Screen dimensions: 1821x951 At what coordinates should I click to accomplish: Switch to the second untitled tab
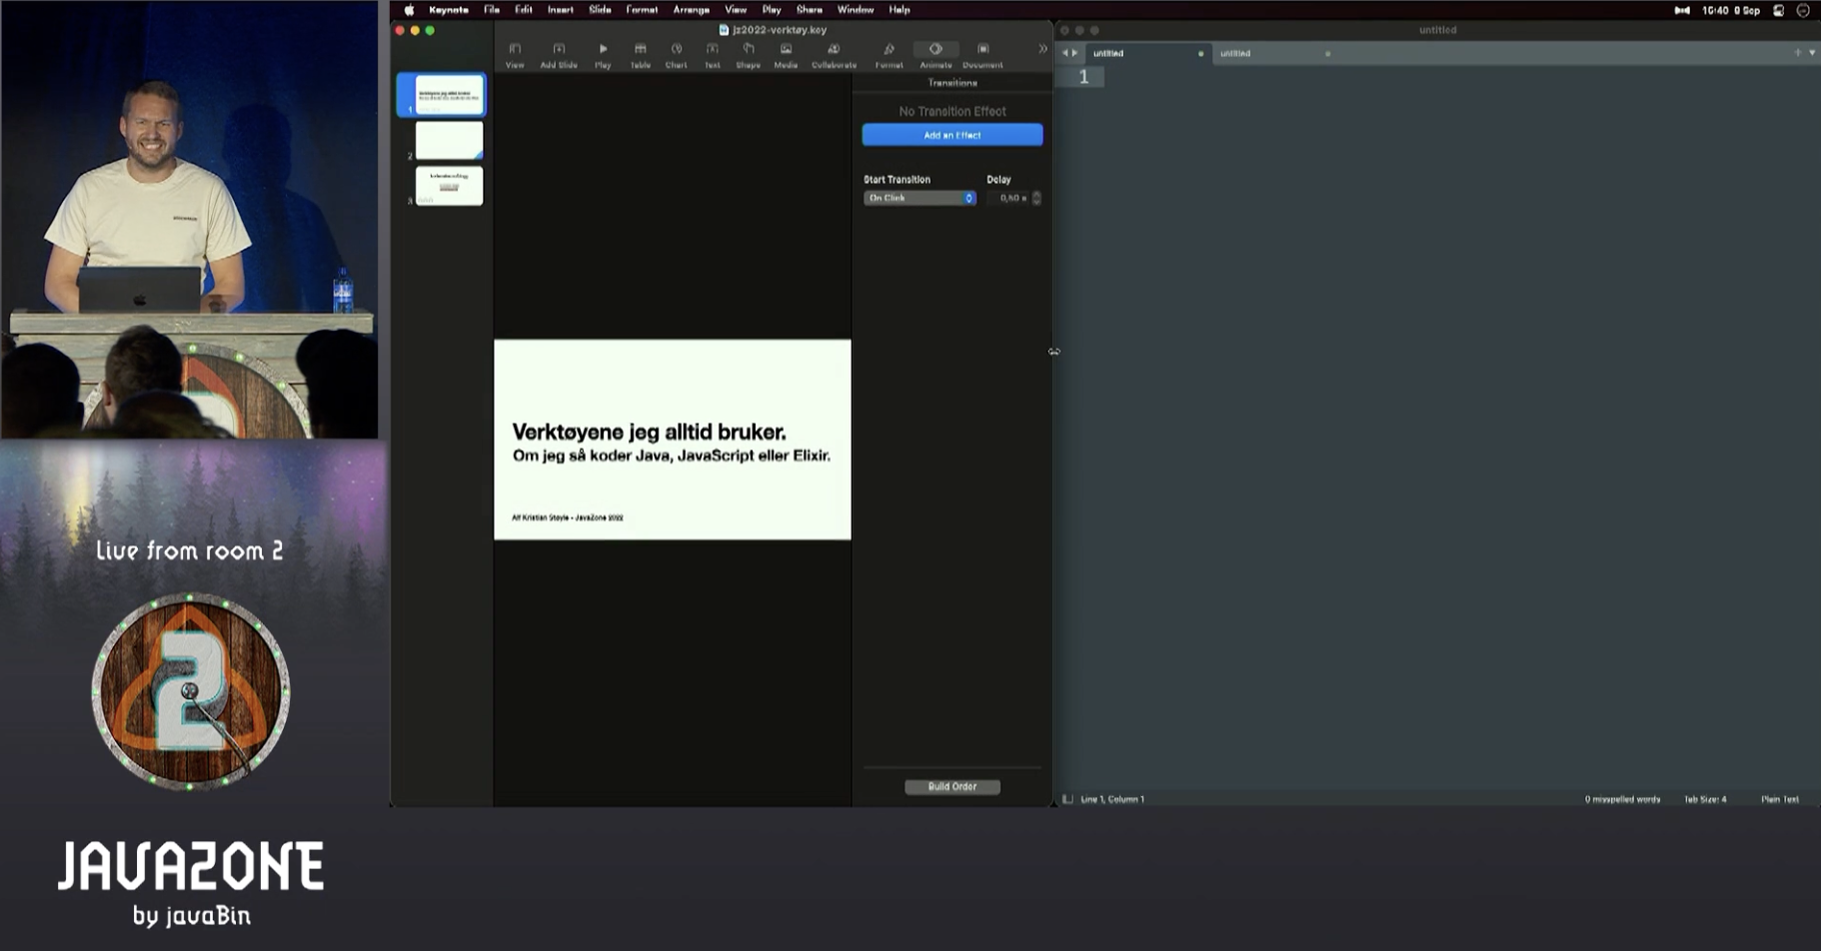pyautogui.click(x=1235, y=53)
